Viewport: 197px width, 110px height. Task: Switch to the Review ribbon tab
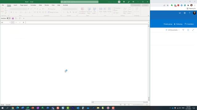[x=47, y=5]
